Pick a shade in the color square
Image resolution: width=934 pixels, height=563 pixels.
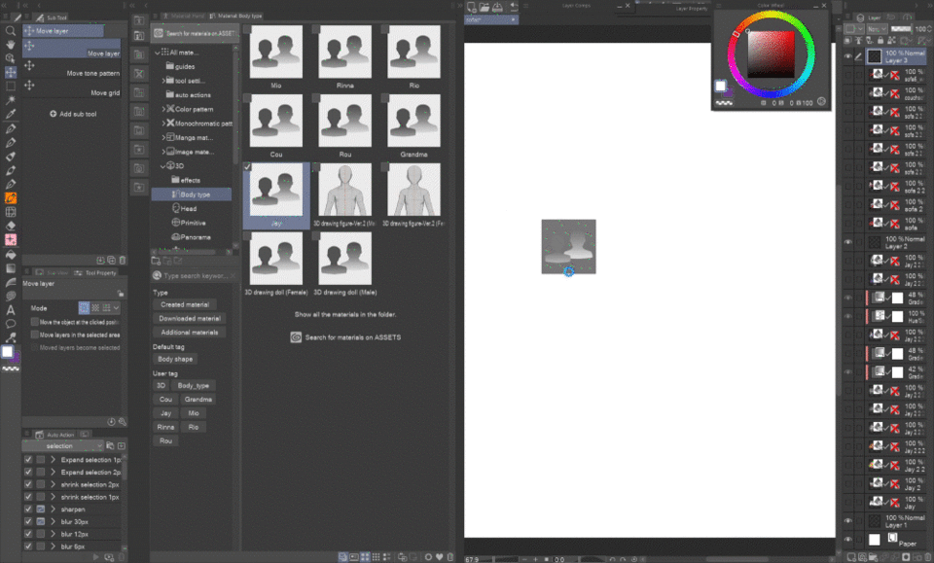pyautogui.click(x=771, y=54)
